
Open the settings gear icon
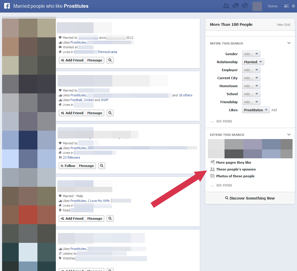pyautogui.click(x=293, y=6)
